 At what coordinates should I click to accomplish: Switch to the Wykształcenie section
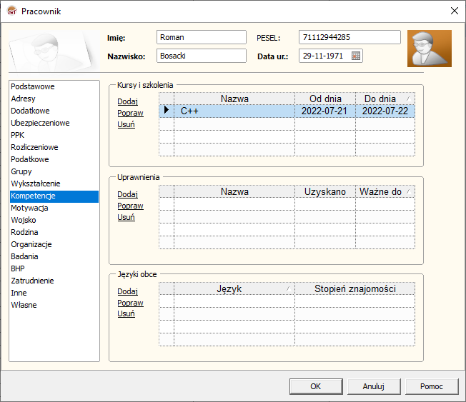[x=35, y=184]
